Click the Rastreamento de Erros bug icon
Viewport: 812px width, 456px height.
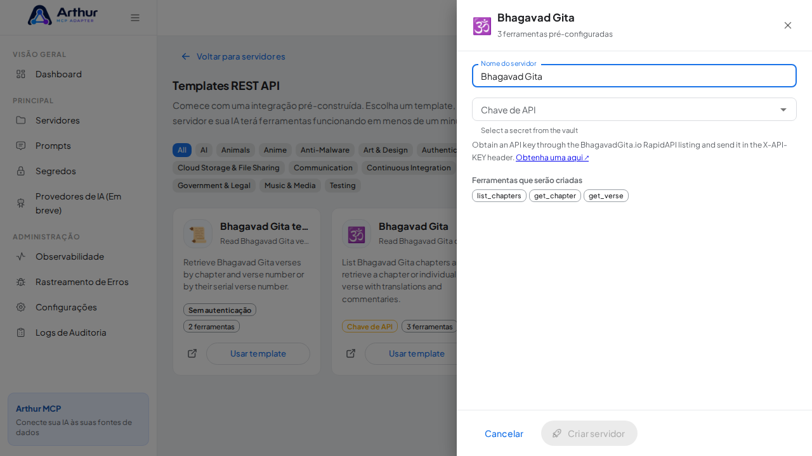(21, 282)
